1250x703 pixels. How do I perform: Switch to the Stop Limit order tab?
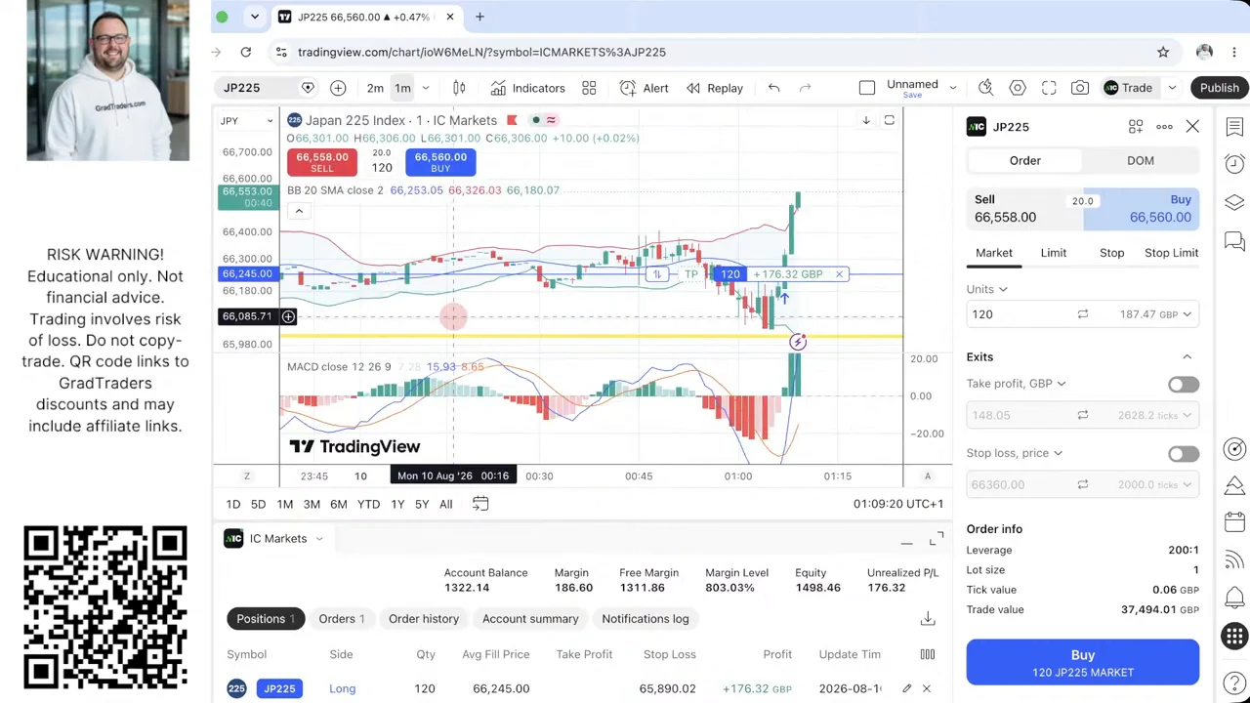point(1171,253)
